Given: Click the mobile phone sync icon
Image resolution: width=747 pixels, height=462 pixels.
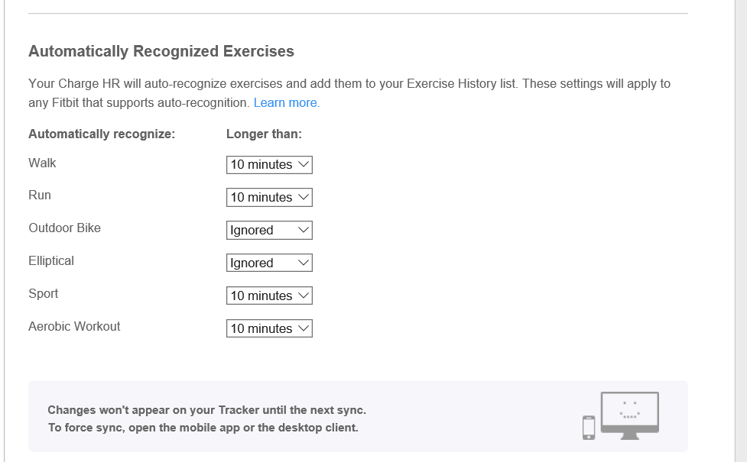Looking at the screenshot, I should pos(588,427).
